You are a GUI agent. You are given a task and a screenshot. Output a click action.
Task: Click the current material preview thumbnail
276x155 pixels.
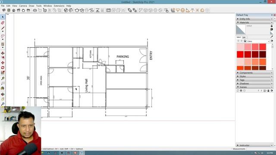coord(241,29)
